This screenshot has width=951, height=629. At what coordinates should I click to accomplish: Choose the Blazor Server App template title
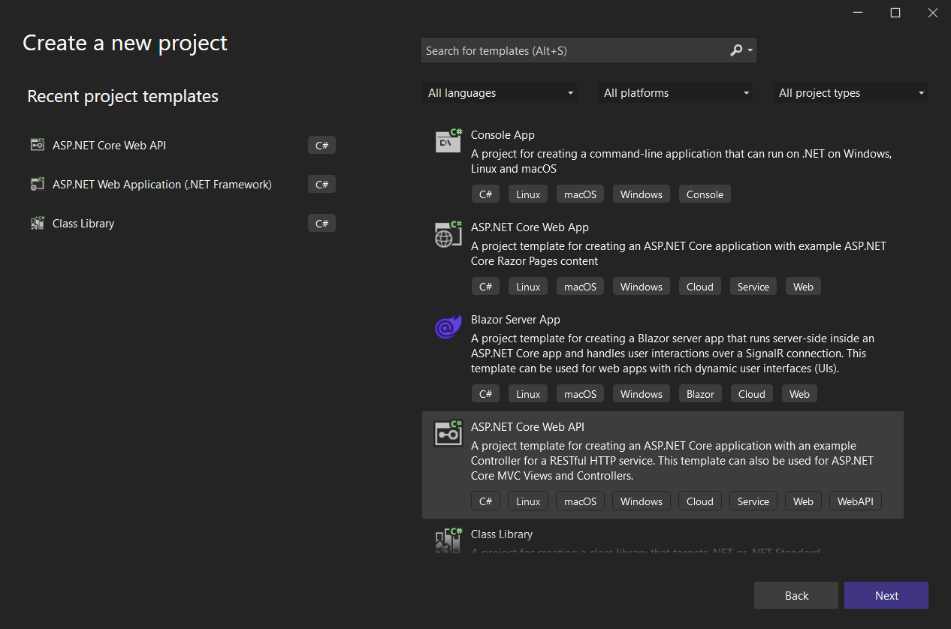point(515,320)
